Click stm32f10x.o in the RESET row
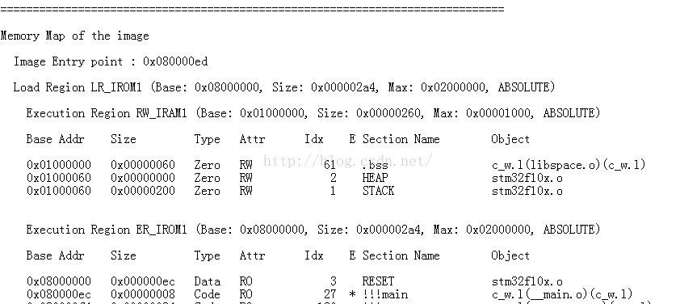 527,281
